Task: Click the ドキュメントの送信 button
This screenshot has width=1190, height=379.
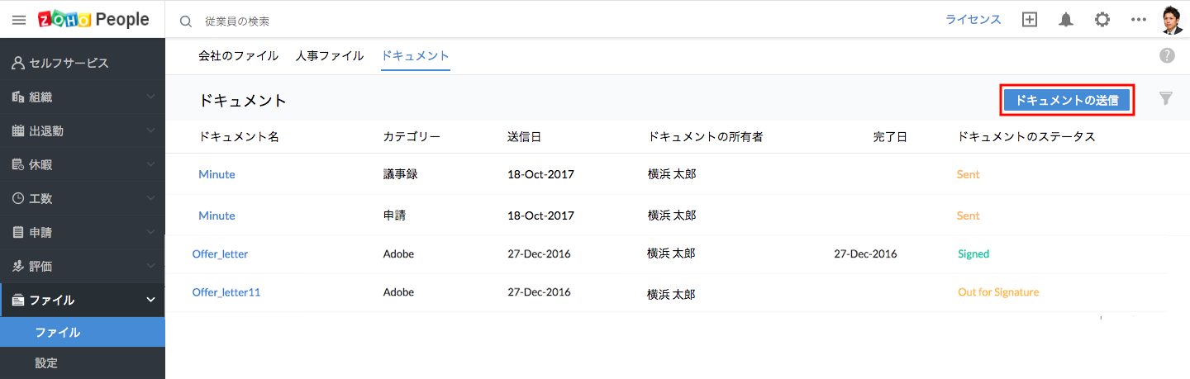Action: [1067, 100]
